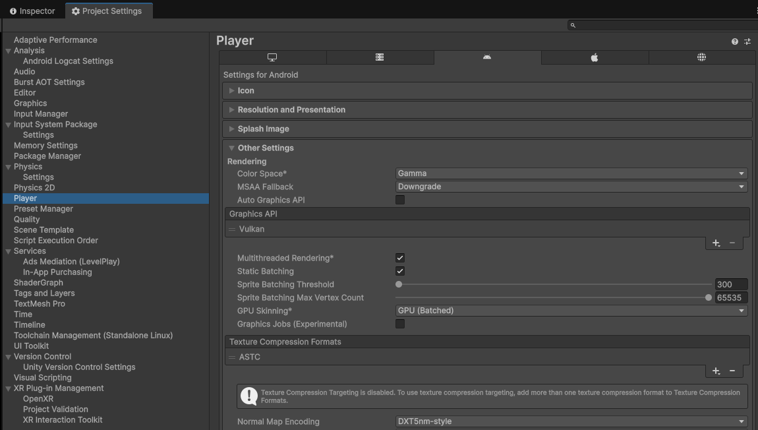Select ASTC in compression formats list
Viewport: 758px width, 430px height.
487,357
